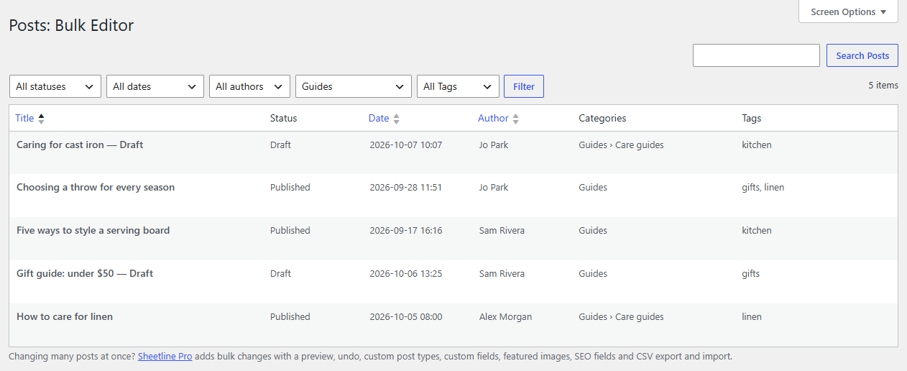The width and height of the screenshot is (907, 371).
Task: Click kitchen tag in Five ways row
Action: point(757,230)
